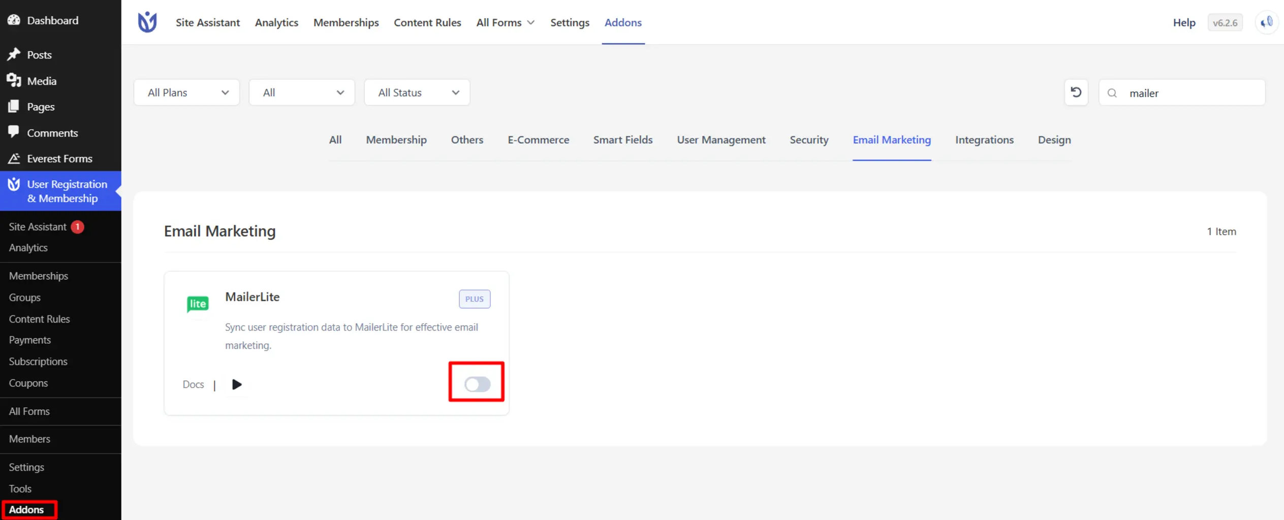Viewport: 1284px width, 520px height.
Task: Click the Comments bubble icon in sidebar
Action: coord(14,133)
